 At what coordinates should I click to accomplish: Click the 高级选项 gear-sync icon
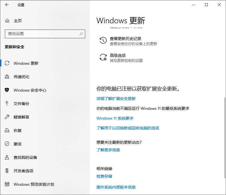pos(103,57)
